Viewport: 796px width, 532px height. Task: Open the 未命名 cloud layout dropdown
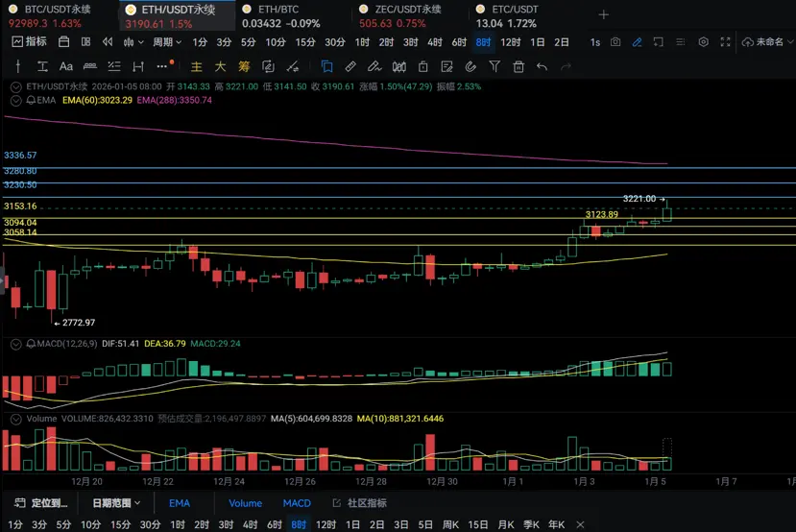(x=767, y=42)
